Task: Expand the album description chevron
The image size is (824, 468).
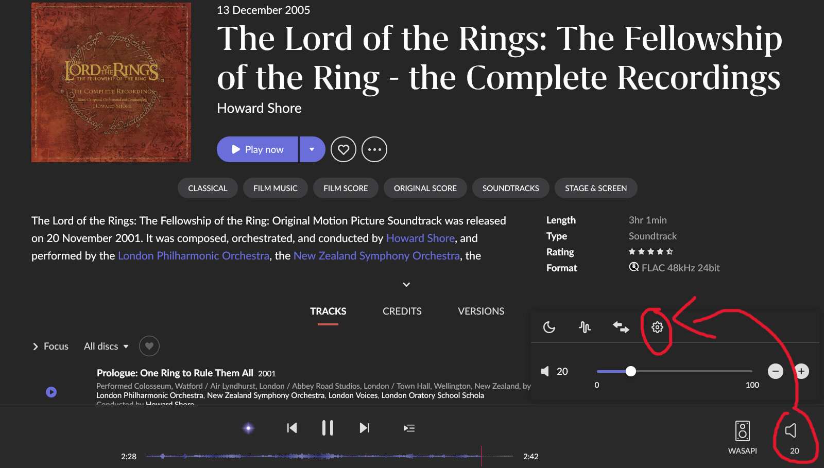Action: tap(406, 284)
